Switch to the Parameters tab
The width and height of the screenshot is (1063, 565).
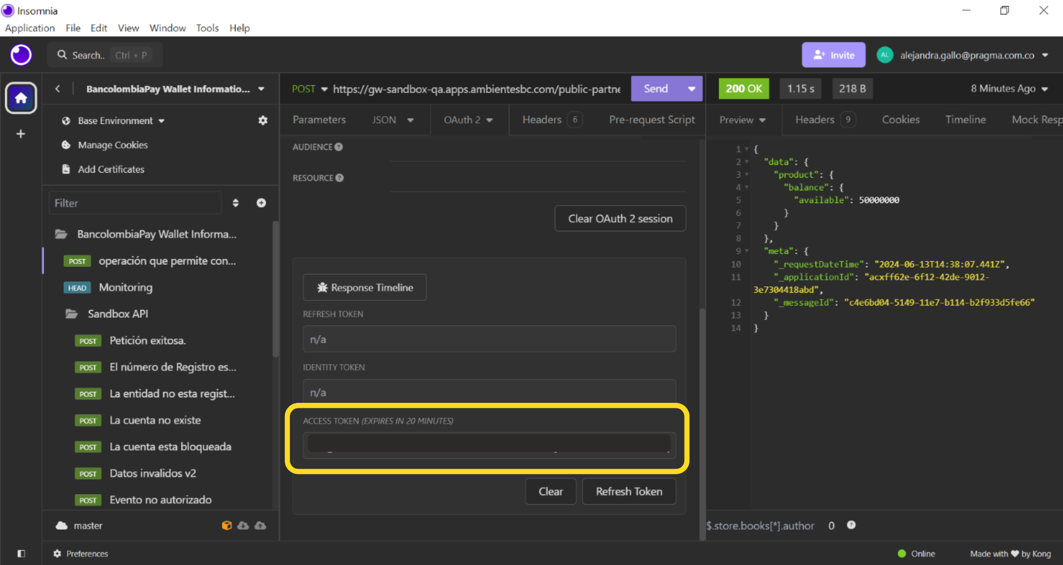[319, 120]
